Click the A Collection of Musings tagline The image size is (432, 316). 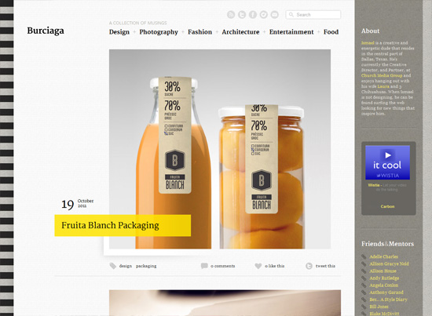137,23
